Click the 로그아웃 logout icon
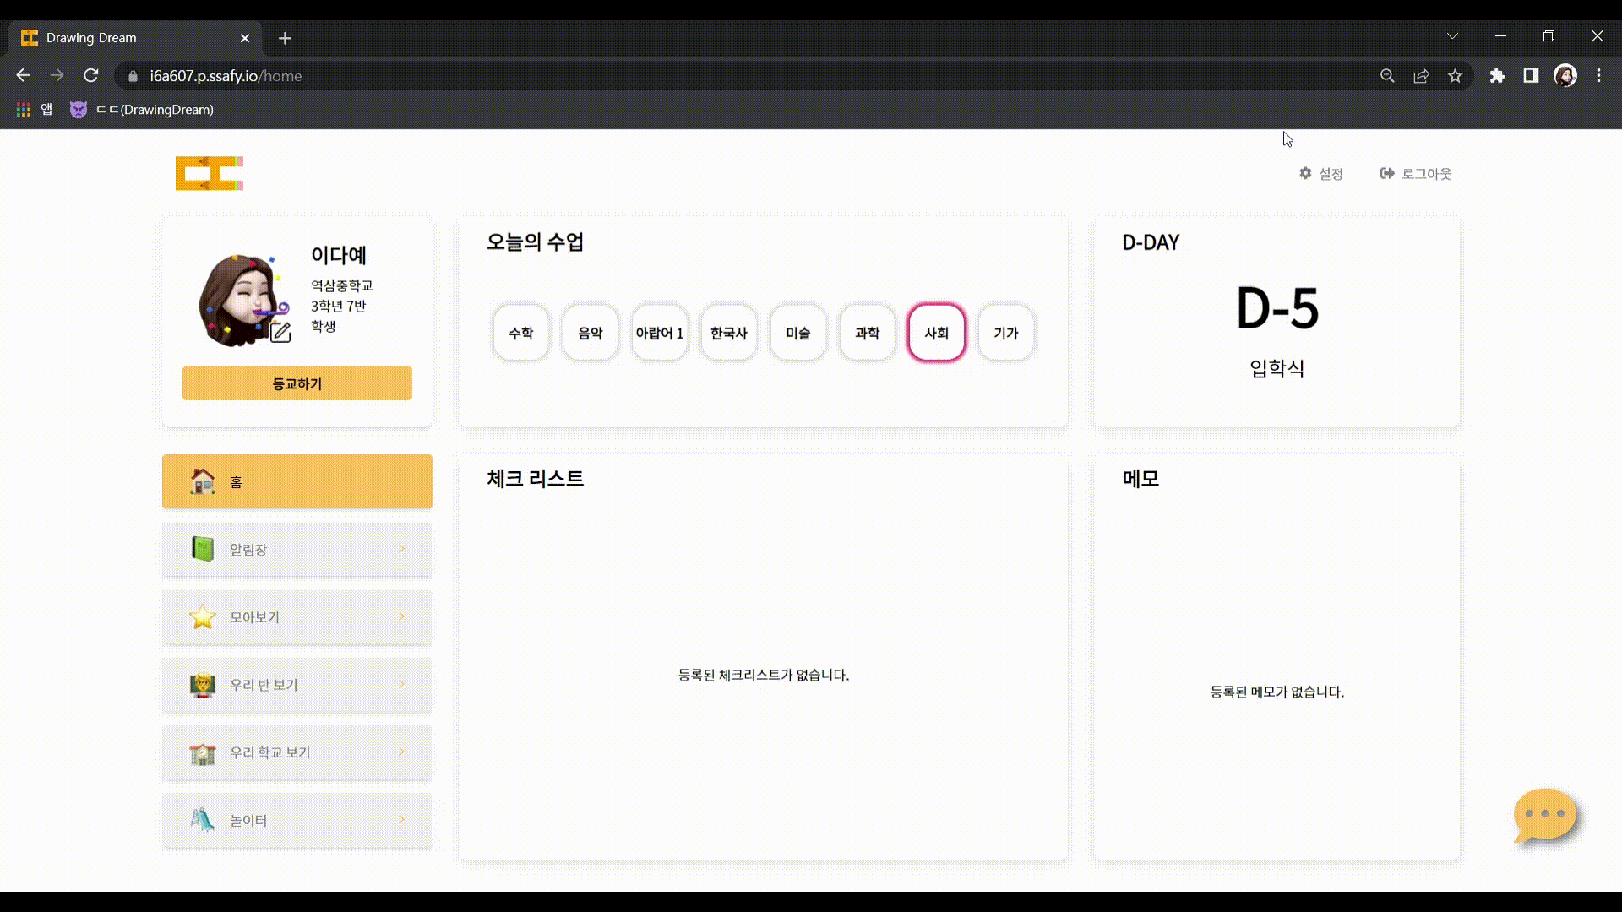Viewport: 1622px width, 912px height. (1387, 173)
